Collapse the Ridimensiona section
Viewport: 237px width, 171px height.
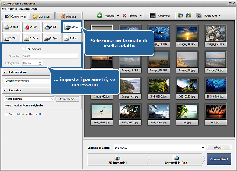[5, 72]
